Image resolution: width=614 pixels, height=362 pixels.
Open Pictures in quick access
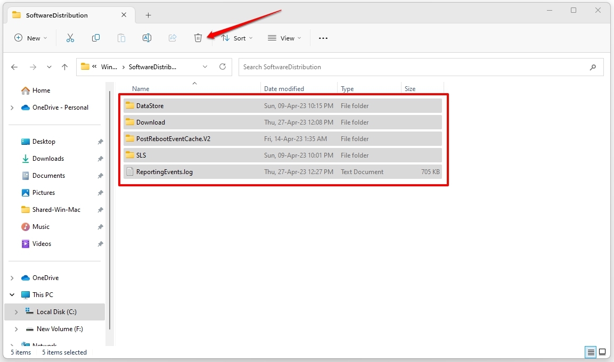[44, 193]
